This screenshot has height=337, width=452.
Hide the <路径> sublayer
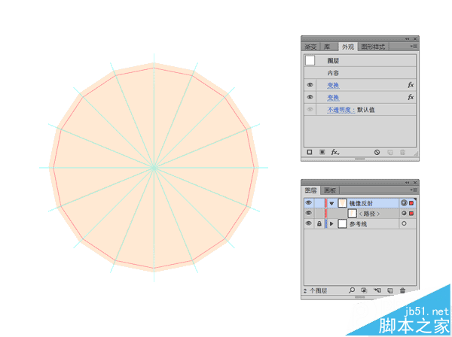click(x=308, y=213)
